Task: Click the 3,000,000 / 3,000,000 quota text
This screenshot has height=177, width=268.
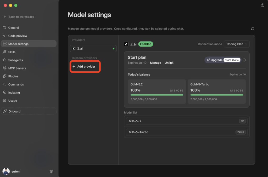Action: click(x=144, y=99)
